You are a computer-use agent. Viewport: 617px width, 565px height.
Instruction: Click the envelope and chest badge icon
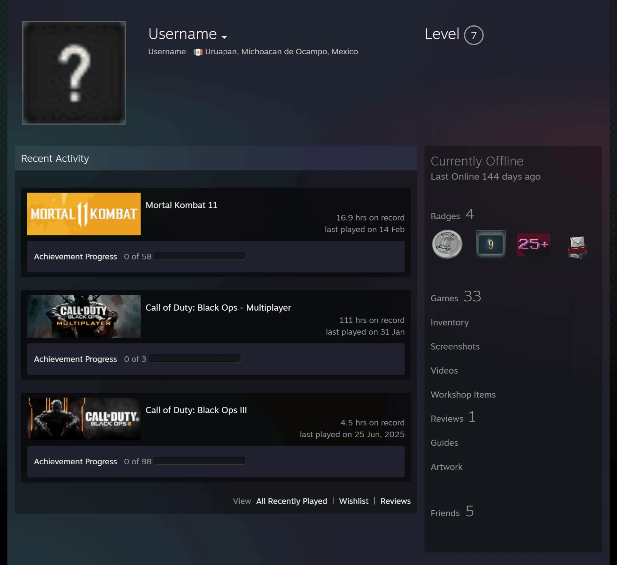point(577,247)
